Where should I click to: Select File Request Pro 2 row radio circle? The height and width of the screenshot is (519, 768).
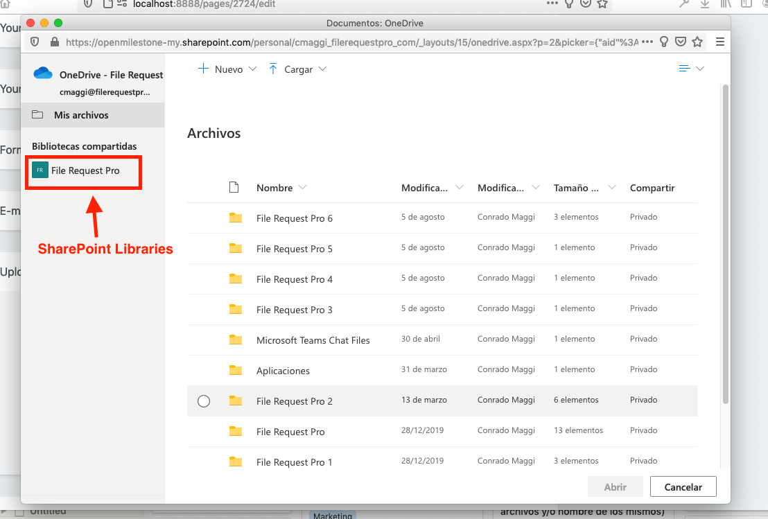(204, 401)
